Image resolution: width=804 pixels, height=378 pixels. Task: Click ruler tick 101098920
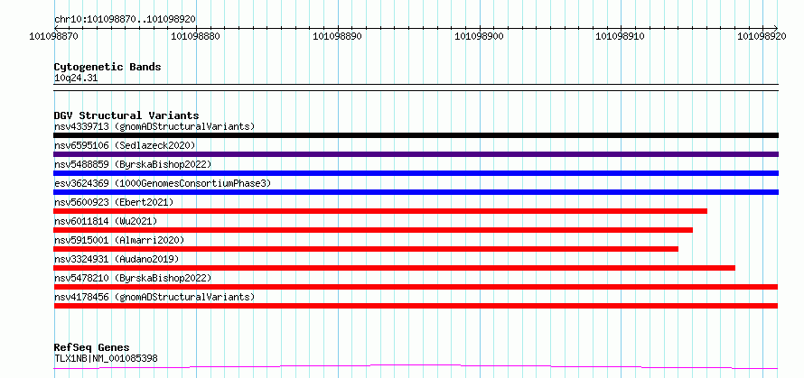click(x=762, y=36)
